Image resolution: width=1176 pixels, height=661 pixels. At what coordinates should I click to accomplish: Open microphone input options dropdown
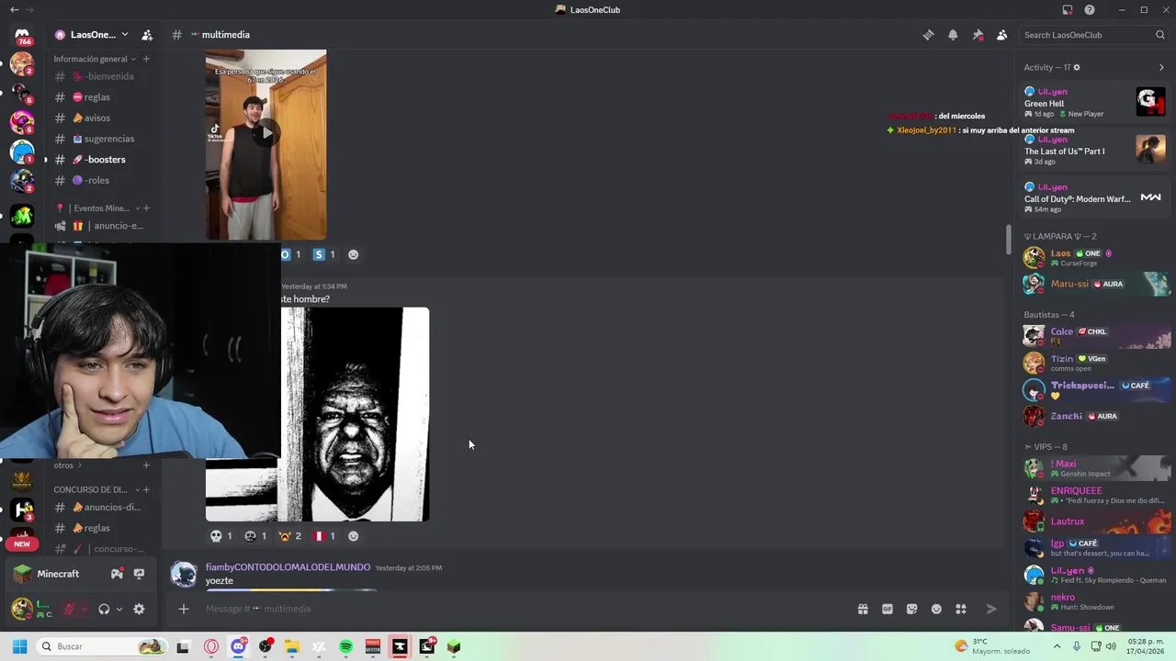click(x=84, y=609)
